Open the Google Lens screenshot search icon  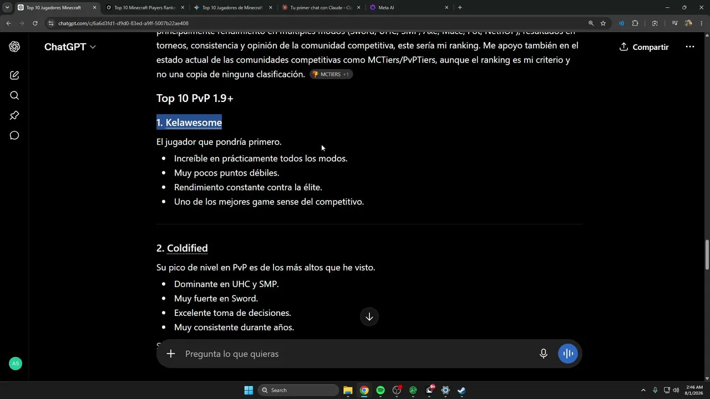655,23
